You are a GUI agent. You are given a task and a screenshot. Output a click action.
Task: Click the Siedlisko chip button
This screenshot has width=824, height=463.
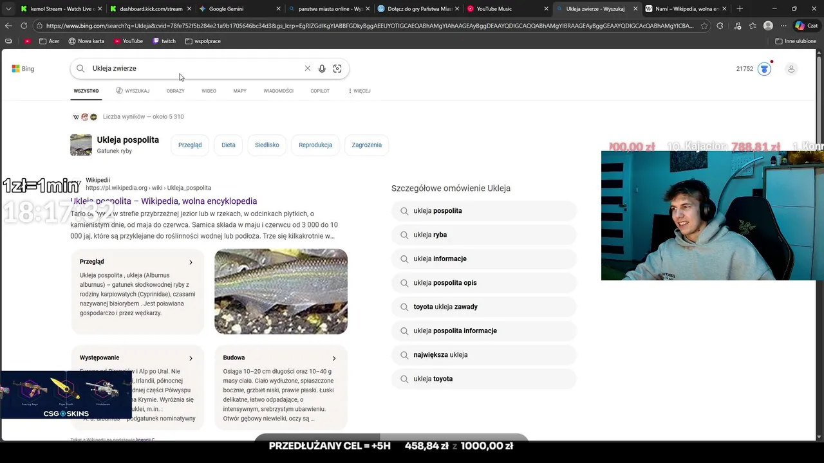pyautogui.click(x=267, y=145)
